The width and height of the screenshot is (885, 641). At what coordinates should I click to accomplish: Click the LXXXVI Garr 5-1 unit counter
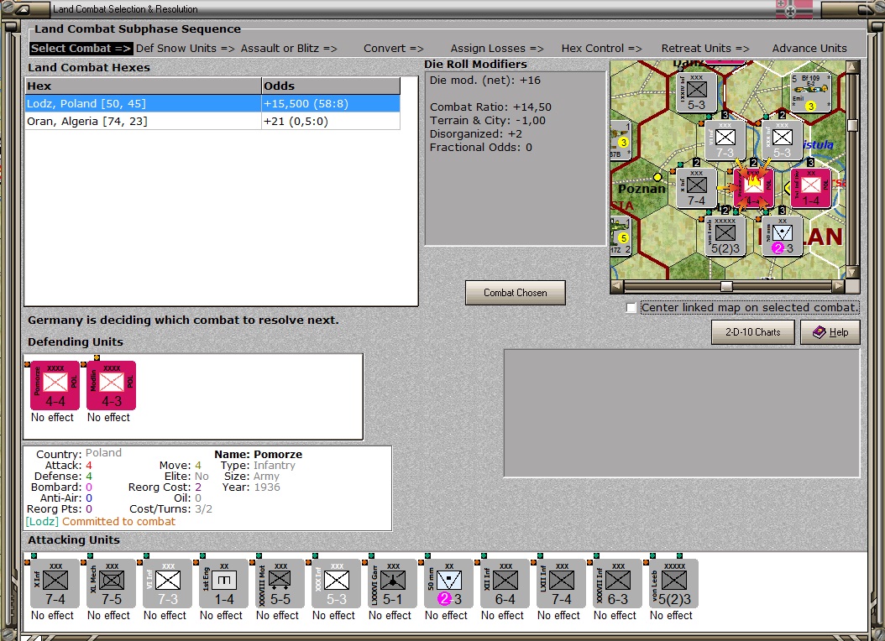[x=392, y=583]
